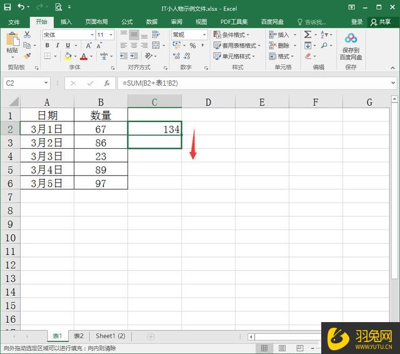Image resolution: width=400 pixels, height=354 pixels.
Task: Switch to Page Layout view in status bar
Action: tap(282, 348)
